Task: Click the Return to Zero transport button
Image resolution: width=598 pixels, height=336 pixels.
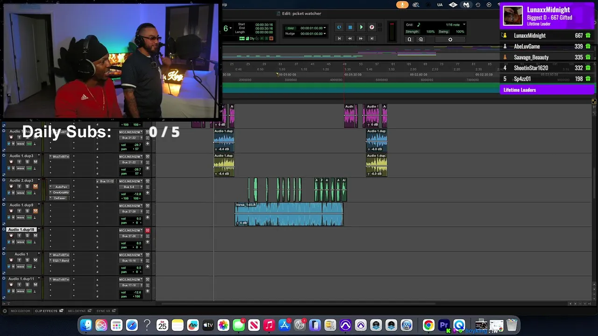Action: (339, 39)
